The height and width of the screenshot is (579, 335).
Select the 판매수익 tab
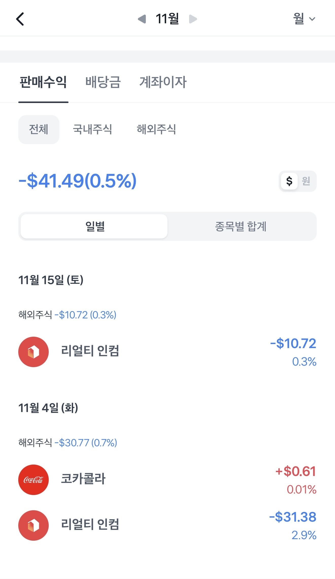tap(43, 82)
